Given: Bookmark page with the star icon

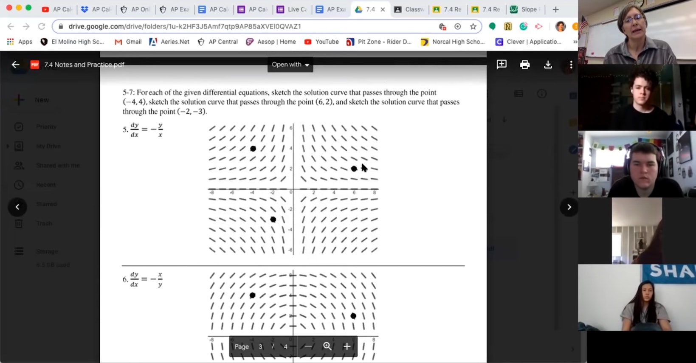Looking at the screenshot, I should tap(473, 26).
